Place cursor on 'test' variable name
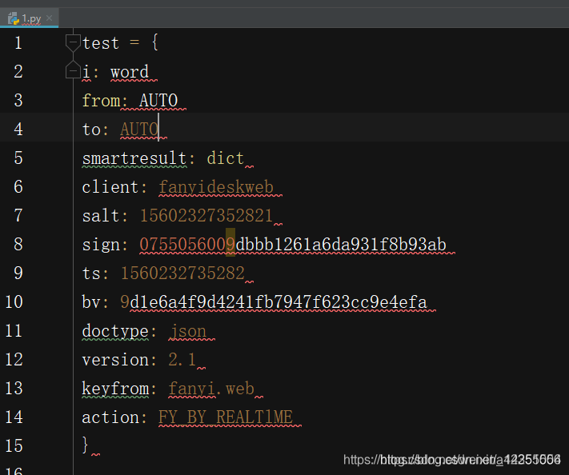569x475 pixels. (x=101, y=43)
